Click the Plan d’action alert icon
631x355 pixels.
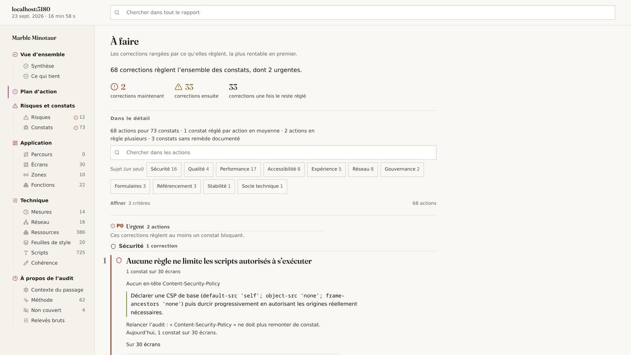(15, 92)
